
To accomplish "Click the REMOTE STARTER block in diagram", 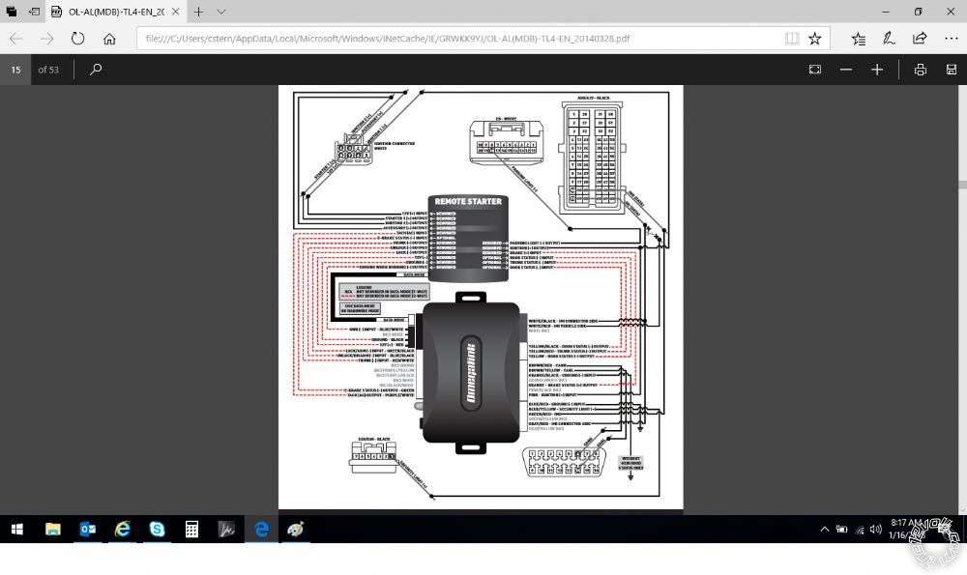I will tap(468, 239).
